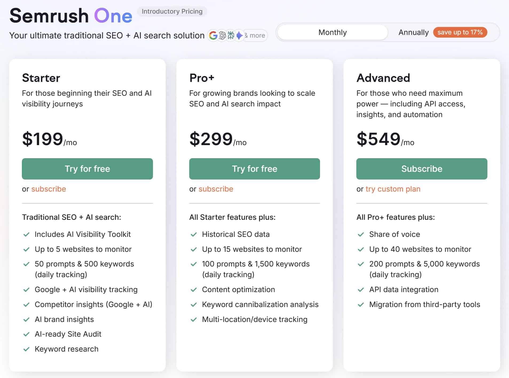Click the Introductory Pricing badge
Viewport: 509px width, 378px height.
click(x=172, y=11)
